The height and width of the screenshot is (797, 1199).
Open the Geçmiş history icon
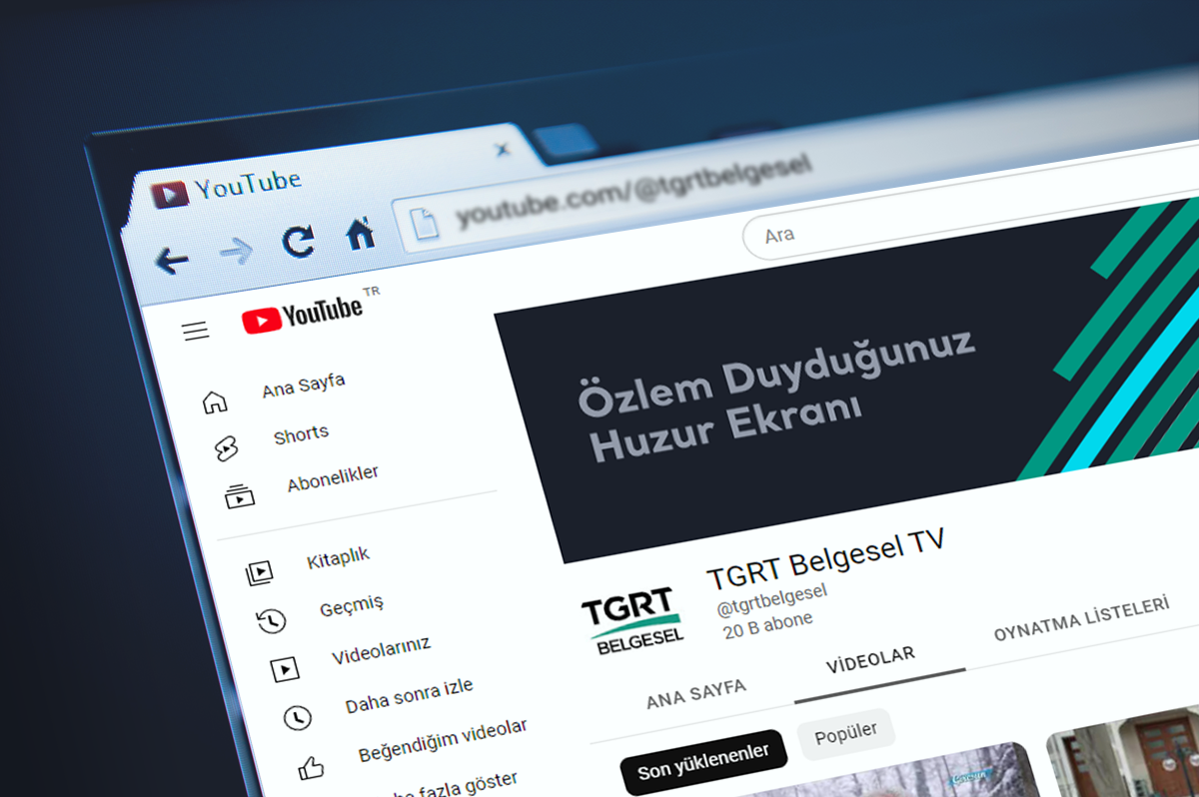pyautogui.click(x=271, y=620)
